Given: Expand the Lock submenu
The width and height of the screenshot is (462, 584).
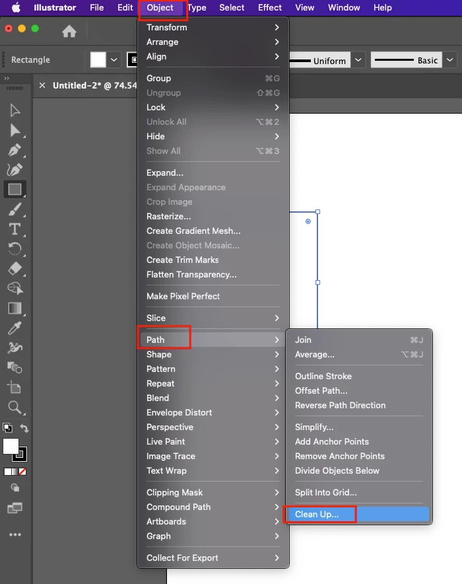Looking at the screenshot, I should [213, 107].
